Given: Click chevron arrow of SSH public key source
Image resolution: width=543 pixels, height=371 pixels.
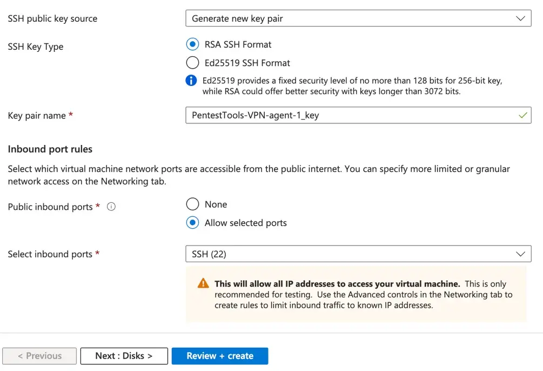Looking at the screenshot, I should tap(520, 18).
